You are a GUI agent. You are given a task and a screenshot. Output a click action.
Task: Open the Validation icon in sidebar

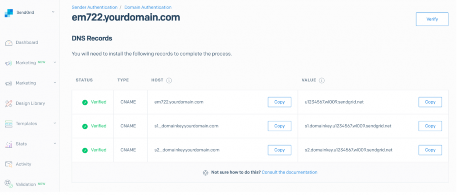(x=9, y=184)
